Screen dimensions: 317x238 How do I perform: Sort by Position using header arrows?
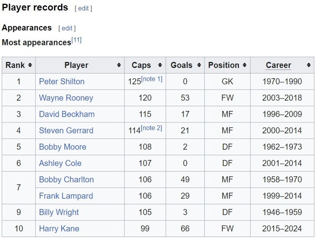pyautogui.click(x=245, y=65)
